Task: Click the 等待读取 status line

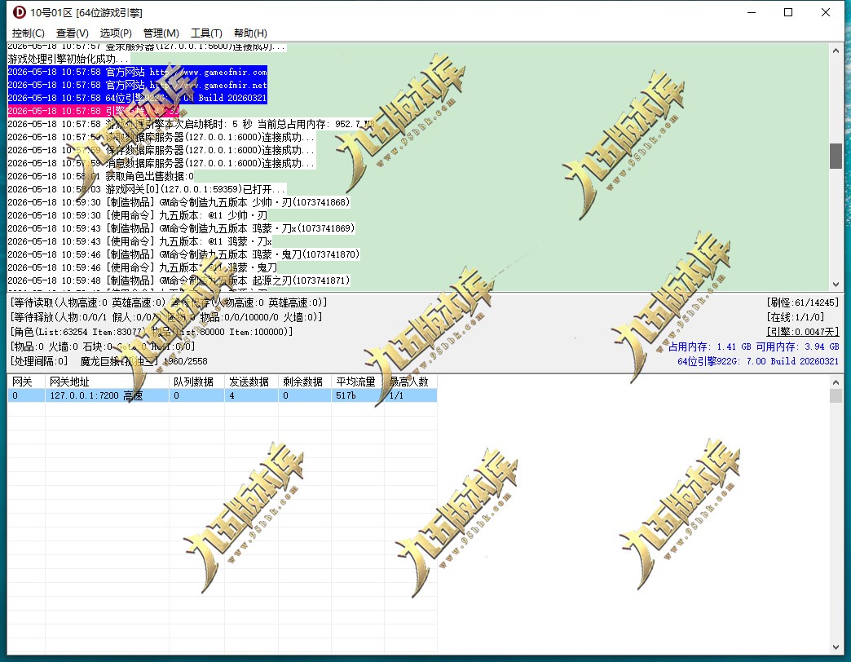Action: 169,302
